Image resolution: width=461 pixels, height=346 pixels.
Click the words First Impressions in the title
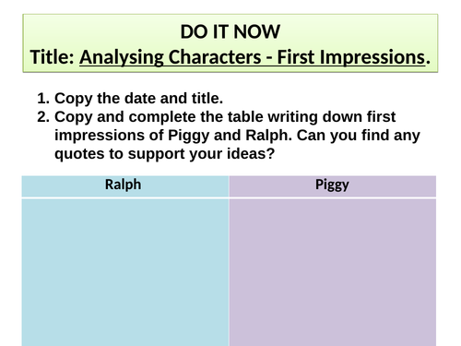[351, 57]
